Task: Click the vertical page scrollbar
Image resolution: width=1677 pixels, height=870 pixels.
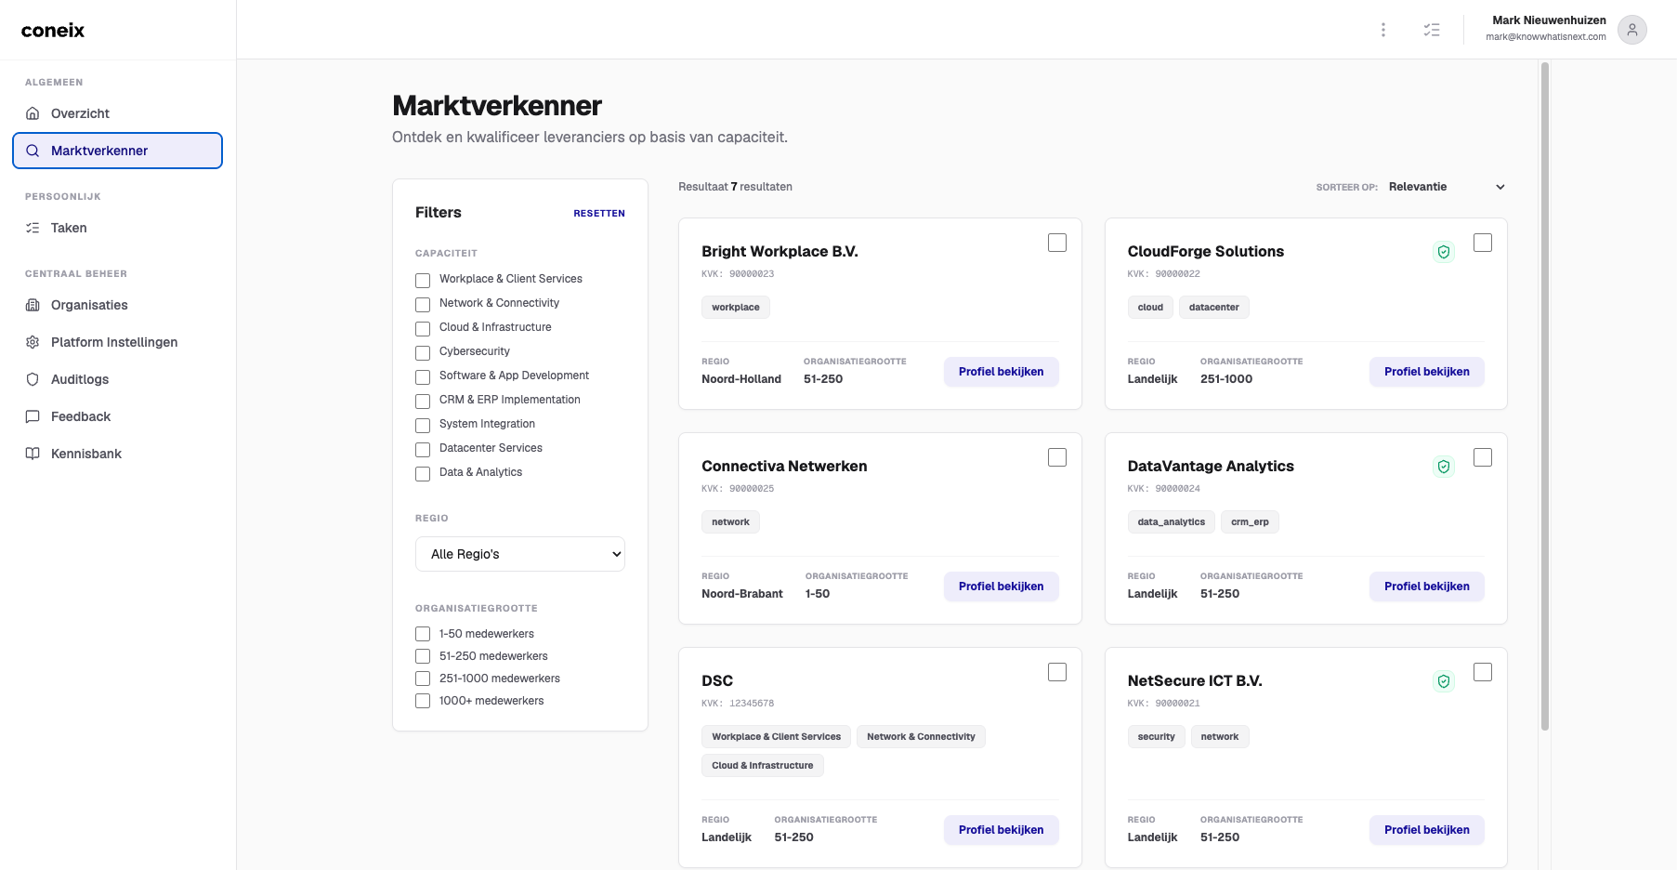Action: pyautogui.click(x=1545, y=396)
